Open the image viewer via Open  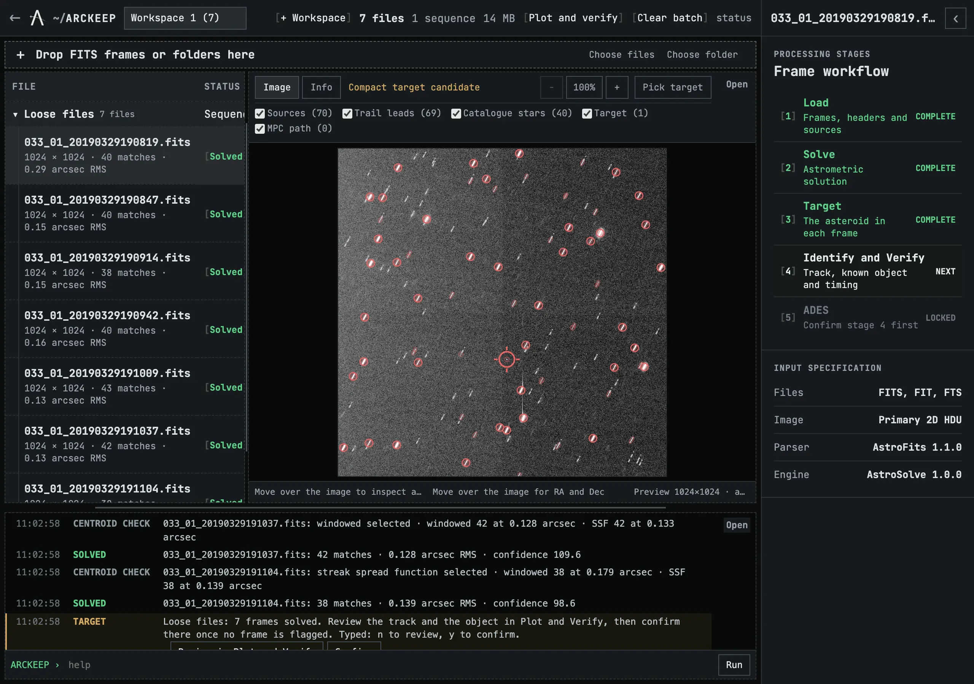[737, 84]
